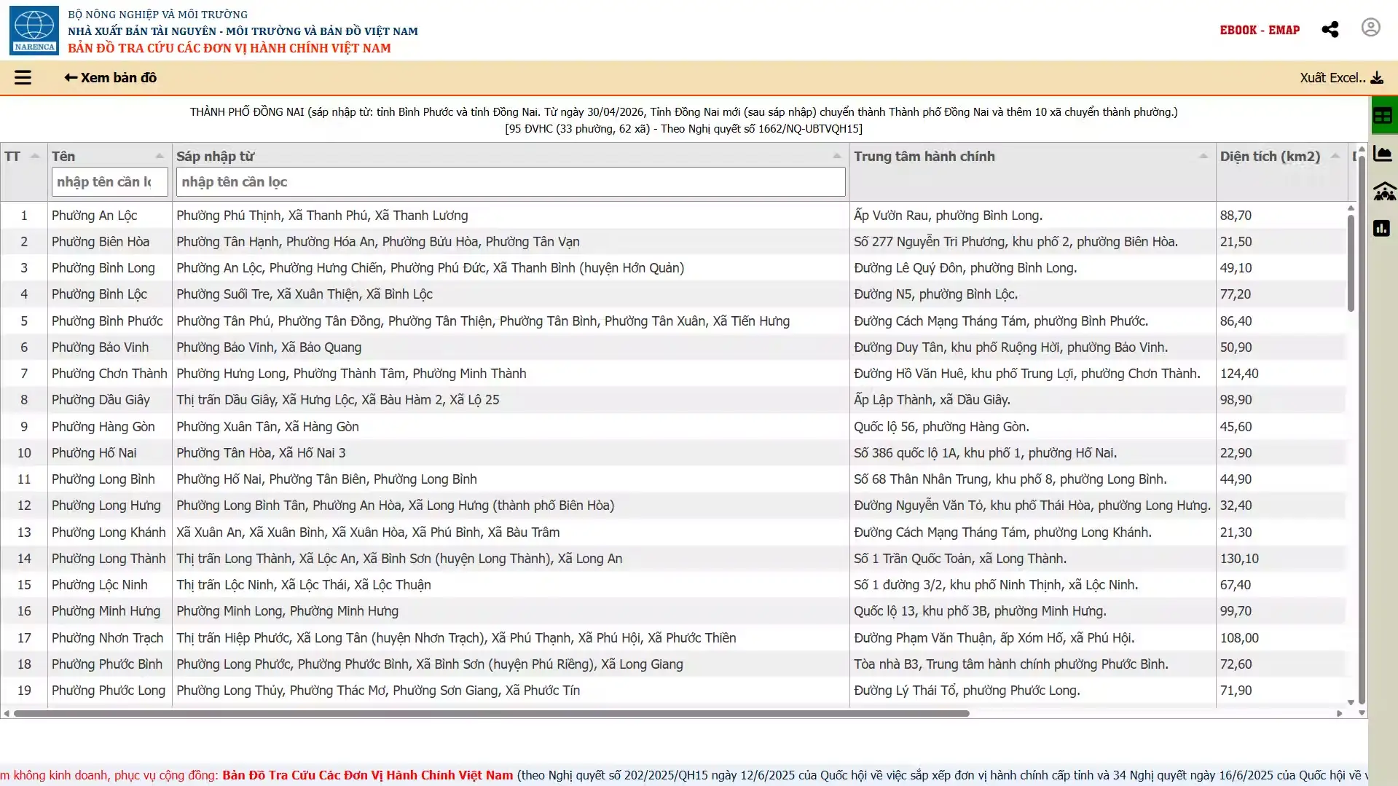Click the table scroll-up arrow
The image size is (1398, 786).
pyautogui.click(x=1351, y=208)
